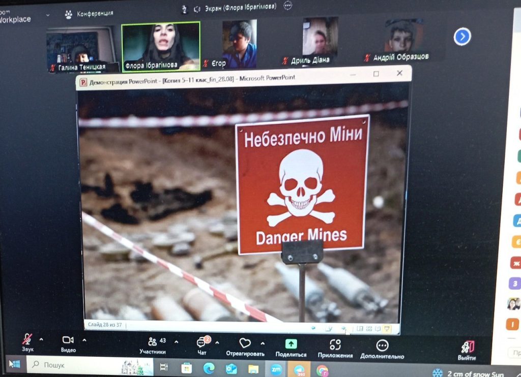
Task: Select the yellow participant avatar with letter Є
Action: [516, 242]
